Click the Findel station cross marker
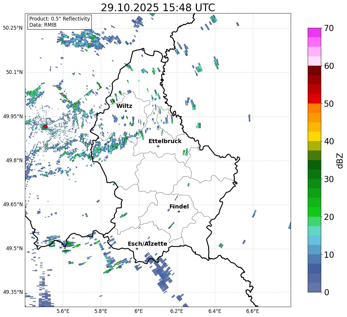 pyautogui.click(x=179, y=211)
